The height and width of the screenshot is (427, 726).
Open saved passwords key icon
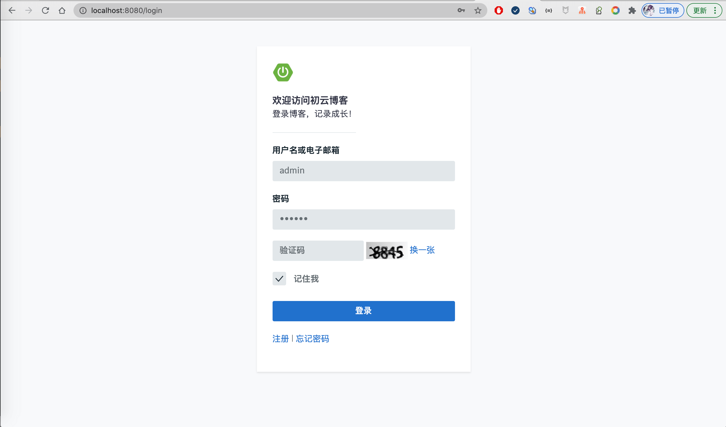461,11
